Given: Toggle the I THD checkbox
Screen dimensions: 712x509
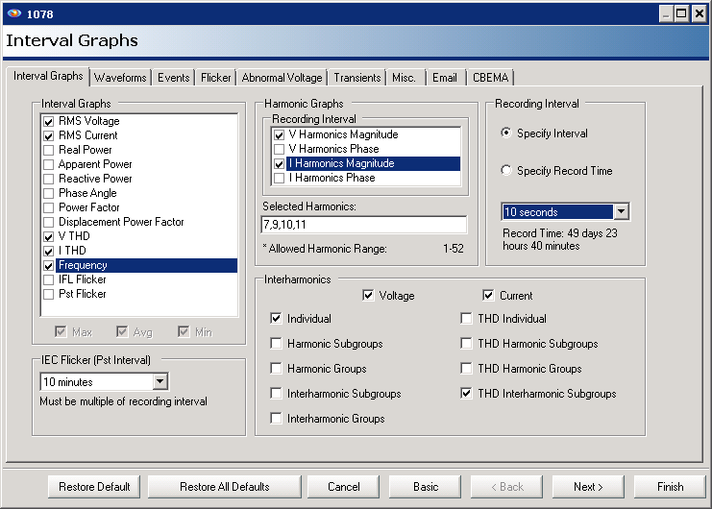Looking at the screenshot, I should click(x=49, y=252).
